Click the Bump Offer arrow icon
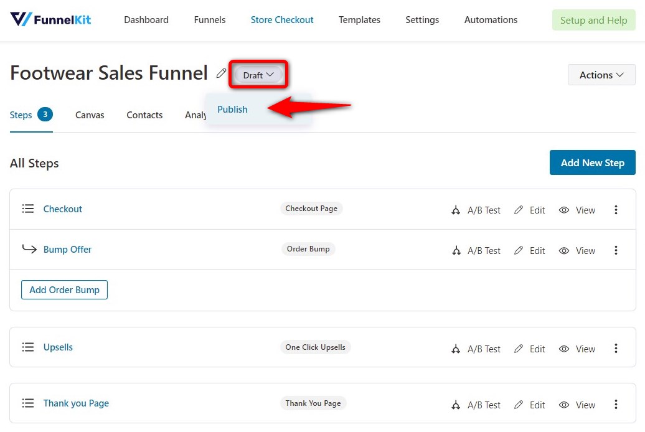The width and height of the screenshot is (645, 432). coord(29,249)
